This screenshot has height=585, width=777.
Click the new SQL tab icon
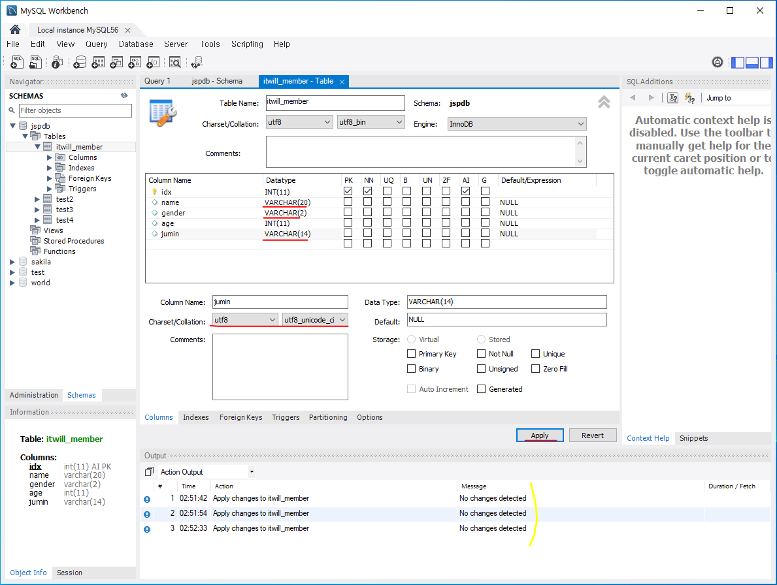pos(17,62)
